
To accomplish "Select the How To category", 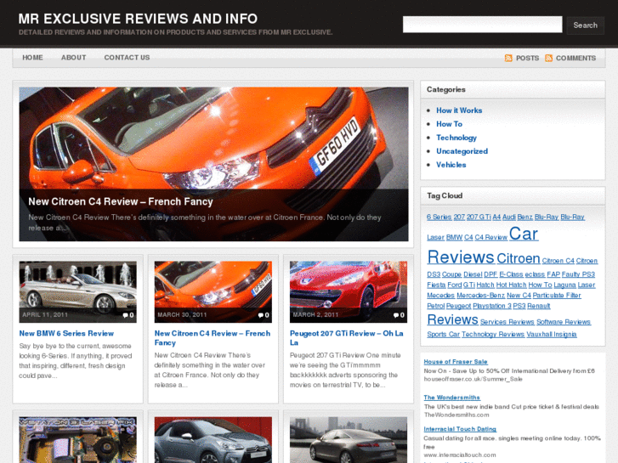I will pos(450,124).
